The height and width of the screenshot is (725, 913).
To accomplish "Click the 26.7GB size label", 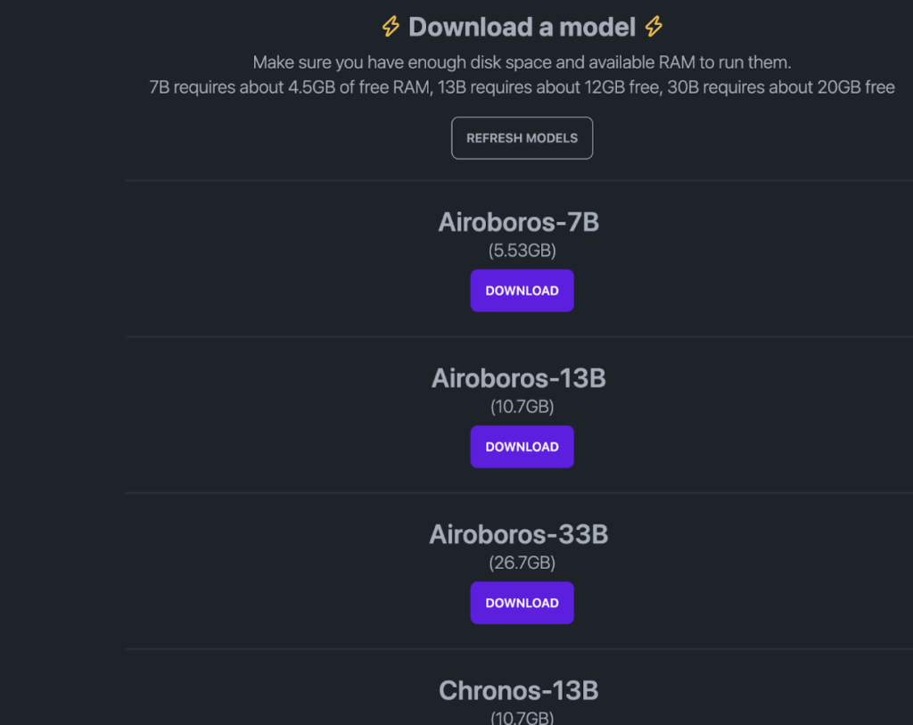I will pos(522,564).
